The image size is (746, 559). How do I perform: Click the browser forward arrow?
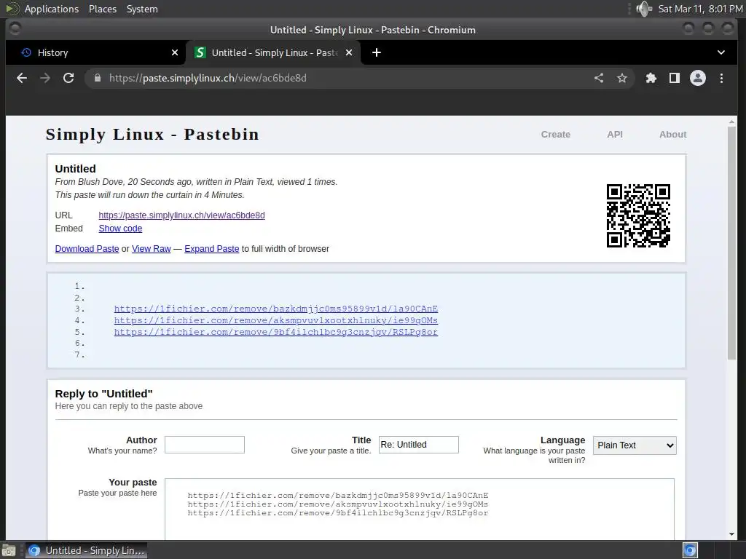point(45,78)
